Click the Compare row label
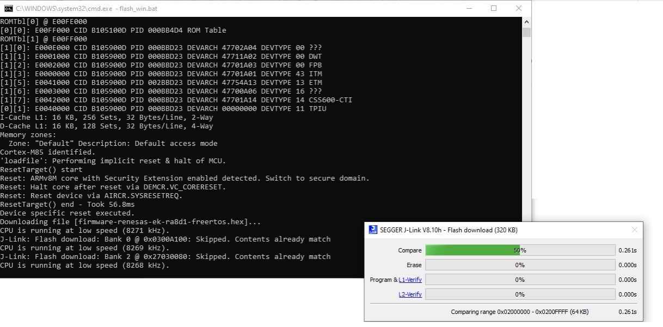 tap(410, 250)
